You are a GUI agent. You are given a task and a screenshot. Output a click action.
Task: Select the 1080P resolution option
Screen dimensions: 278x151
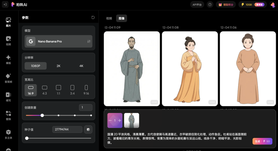(36, 66)
